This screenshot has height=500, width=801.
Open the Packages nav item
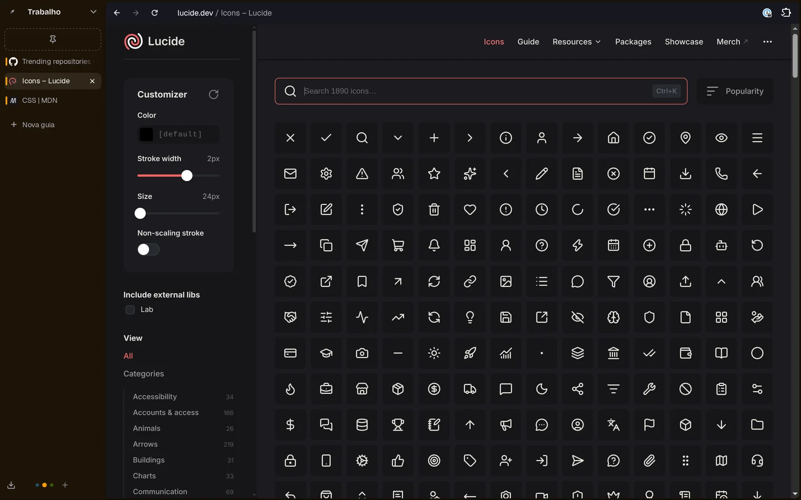tap(633, 42)
